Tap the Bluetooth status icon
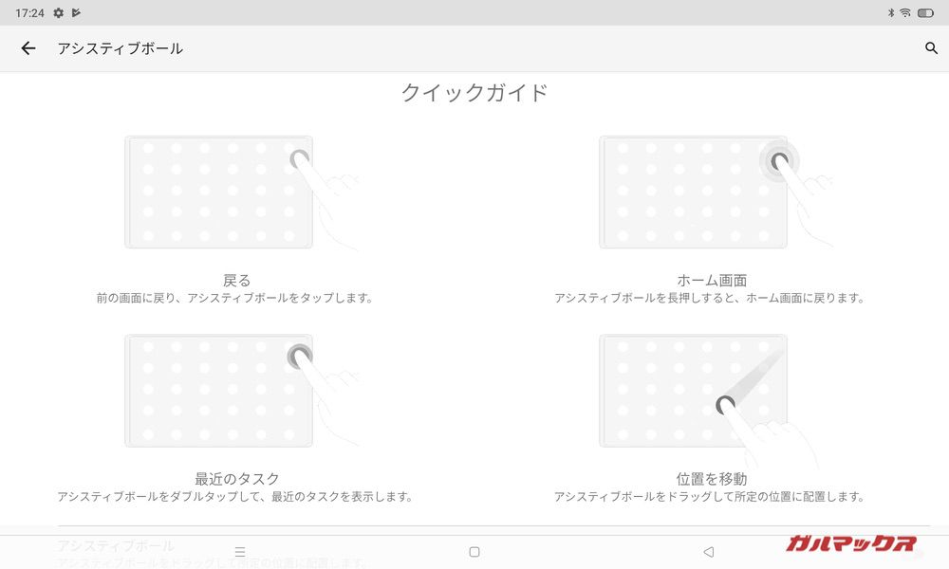 891,12
